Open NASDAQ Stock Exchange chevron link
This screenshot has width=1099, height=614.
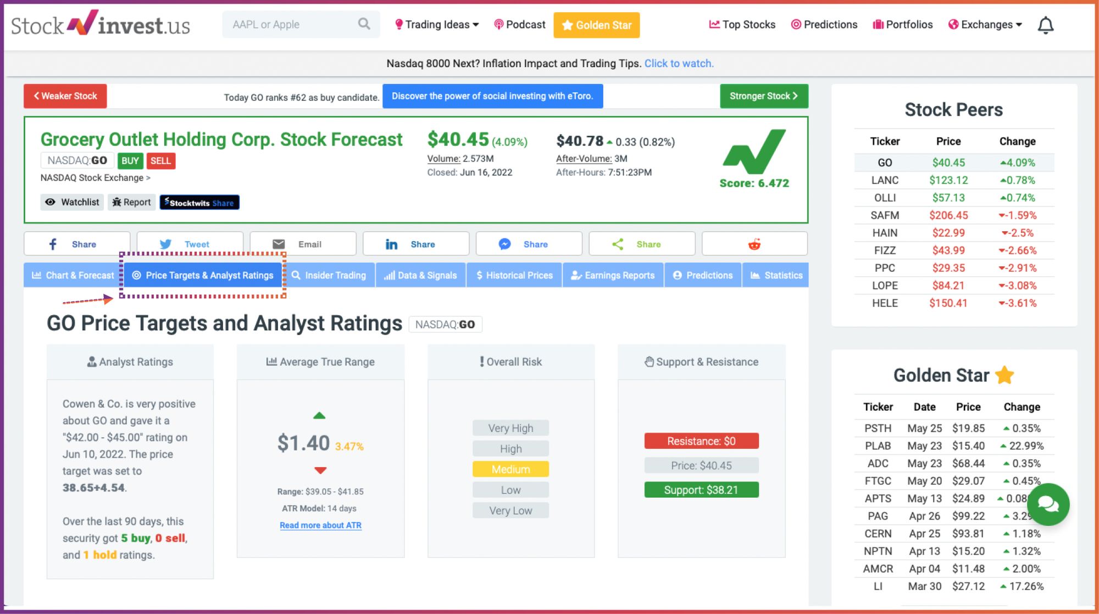(x=95, y=178)
